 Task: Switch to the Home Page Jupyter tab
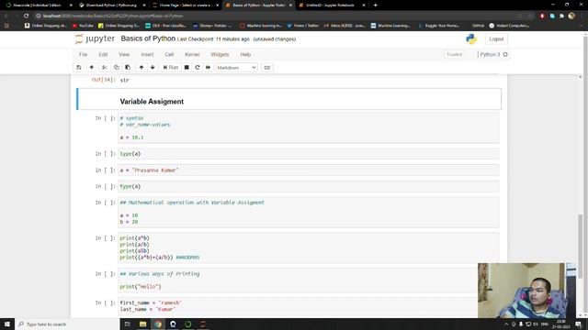click(x=185, y=5)
